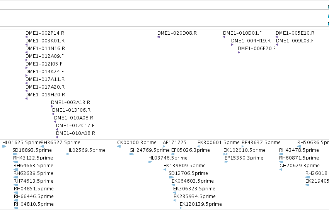Select the RE43637.5prime label
Screen dimensions: 329x210
[261, 143]
